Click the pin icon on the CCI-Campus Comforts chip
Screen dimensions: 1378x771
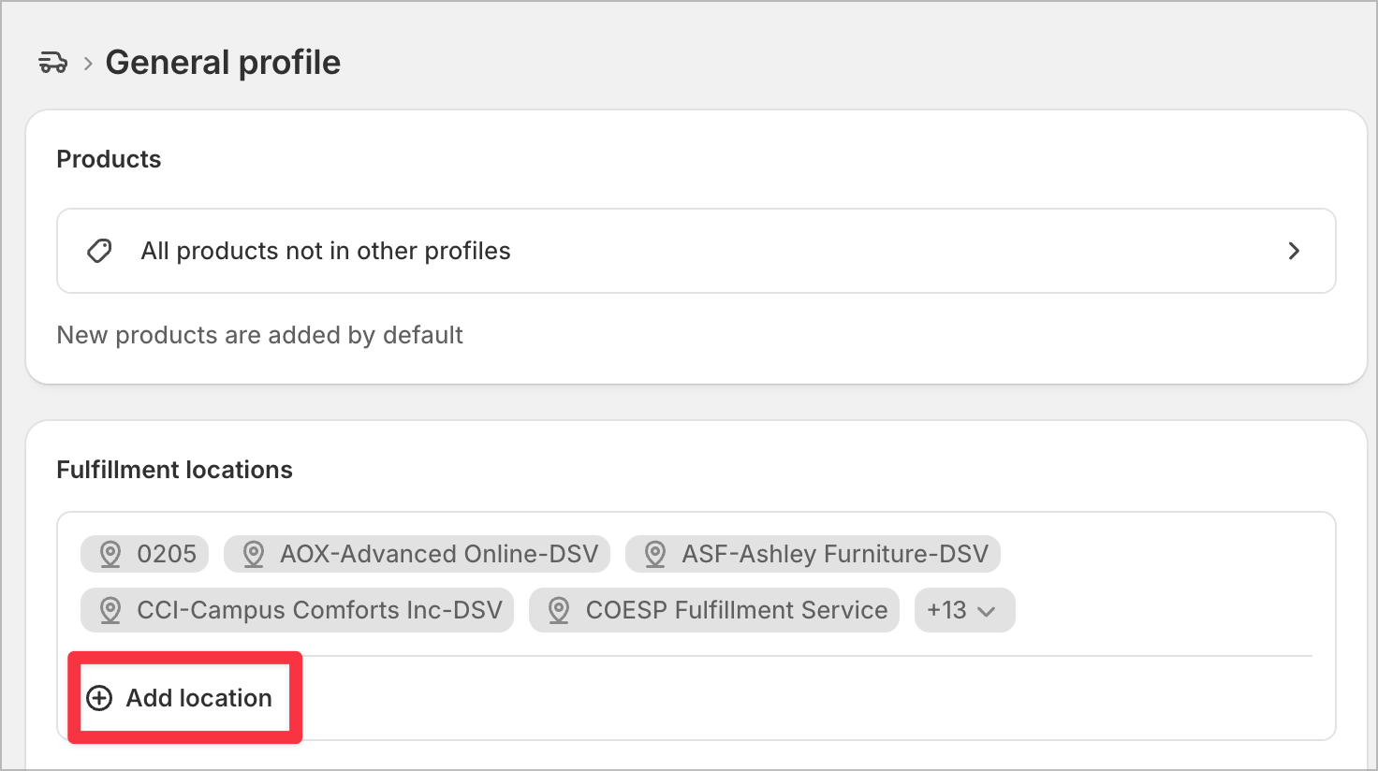[110, 610]
